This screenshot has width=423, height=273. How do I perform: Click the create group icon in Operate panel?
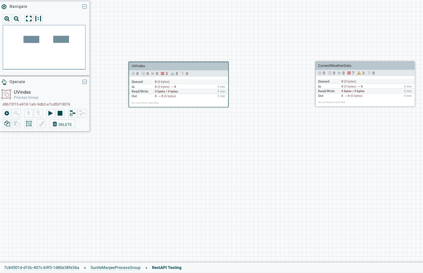[28, 124]
